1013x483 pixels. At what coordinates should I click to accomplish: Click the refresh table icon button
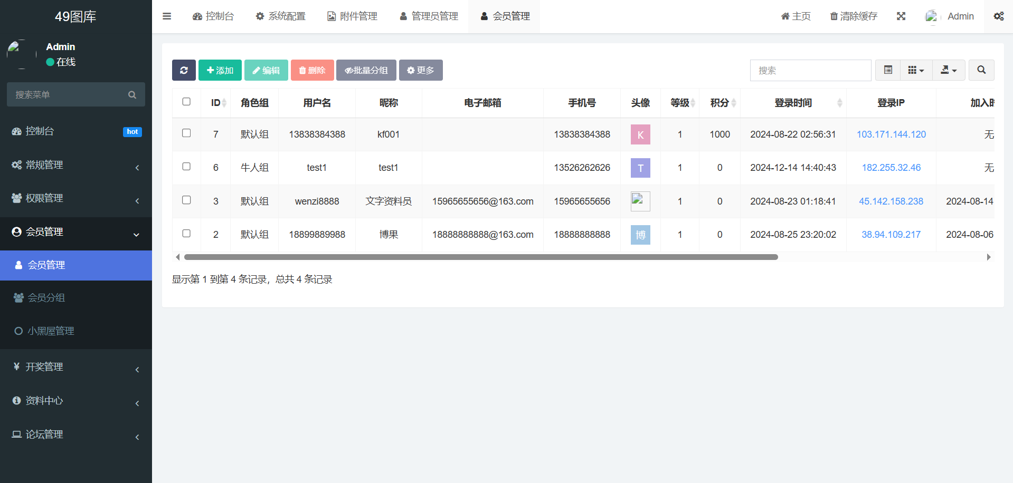(x=184, y=70)
